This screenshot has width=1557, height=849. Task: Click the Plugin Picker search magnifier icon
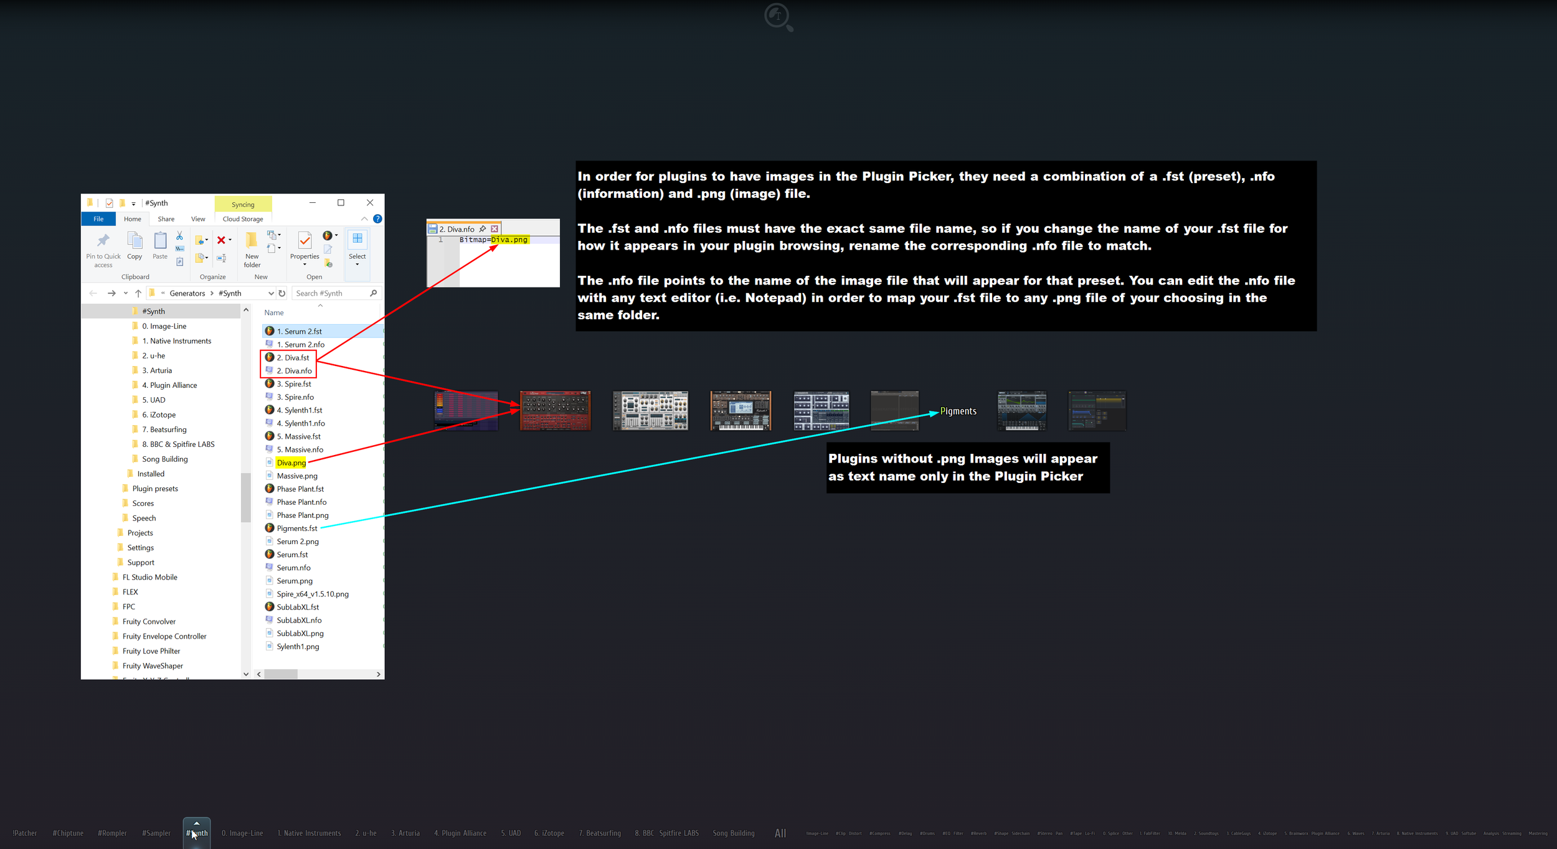778,17
